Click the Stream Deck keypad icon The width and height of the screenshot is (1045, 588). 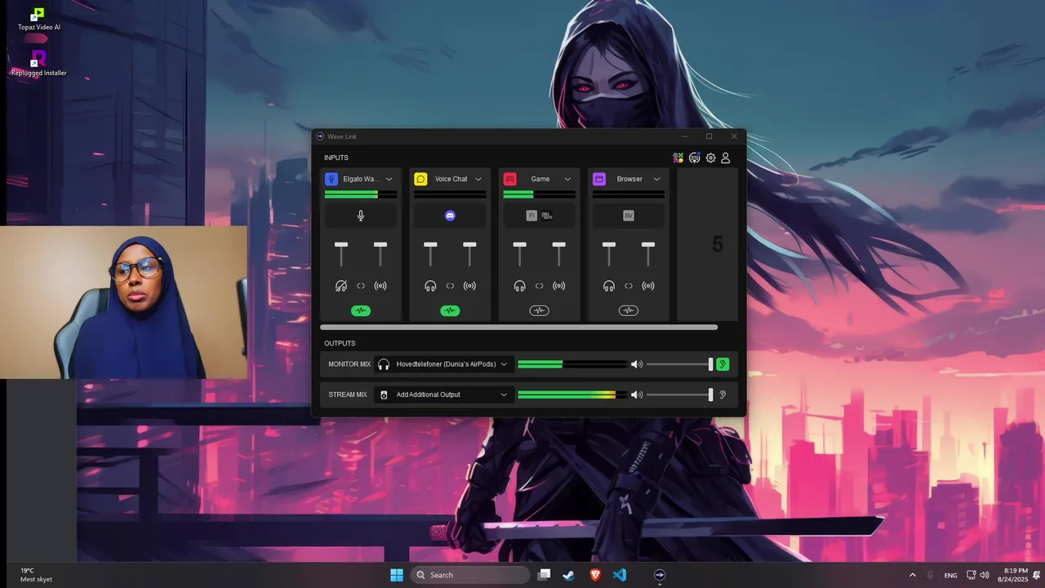[x=695, y=158]
